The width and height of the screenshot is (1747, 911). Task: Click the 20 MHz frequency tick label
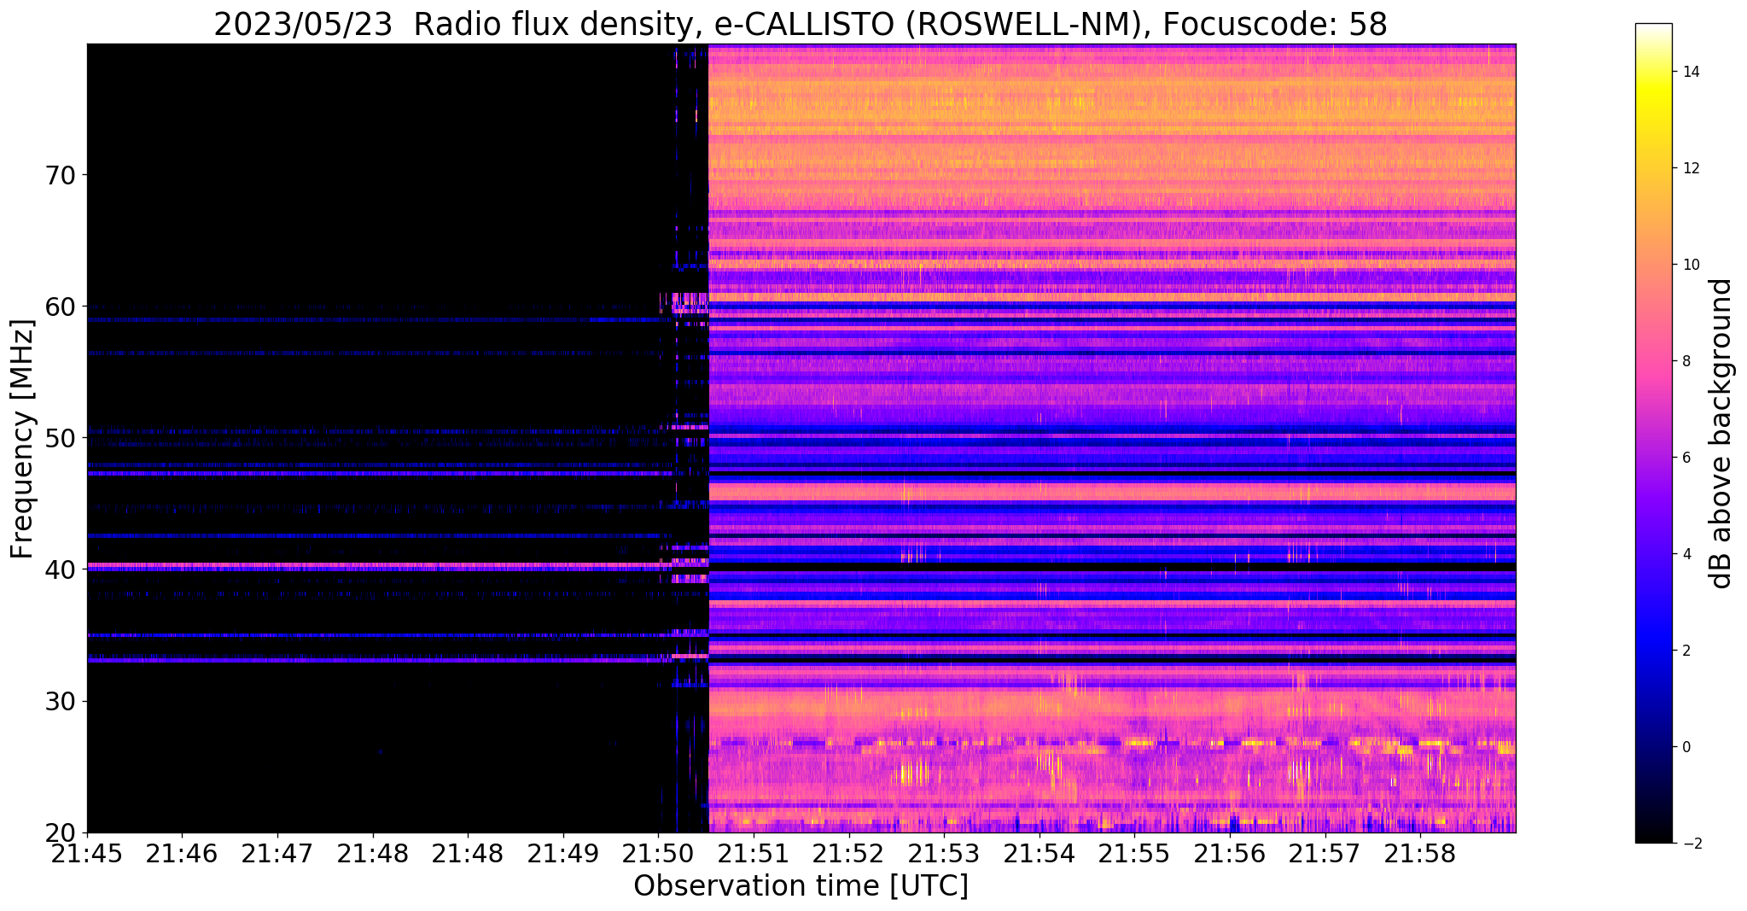pos(60,832)
